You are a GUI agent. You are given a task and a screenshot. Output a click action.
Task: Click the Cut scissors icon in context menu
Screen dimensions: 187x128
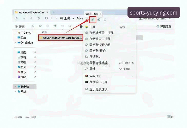click(87, 19)
